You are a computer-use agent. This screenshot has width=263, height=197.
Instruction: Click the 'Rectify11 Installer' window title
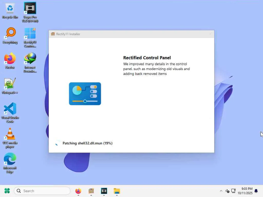[68, 34]
